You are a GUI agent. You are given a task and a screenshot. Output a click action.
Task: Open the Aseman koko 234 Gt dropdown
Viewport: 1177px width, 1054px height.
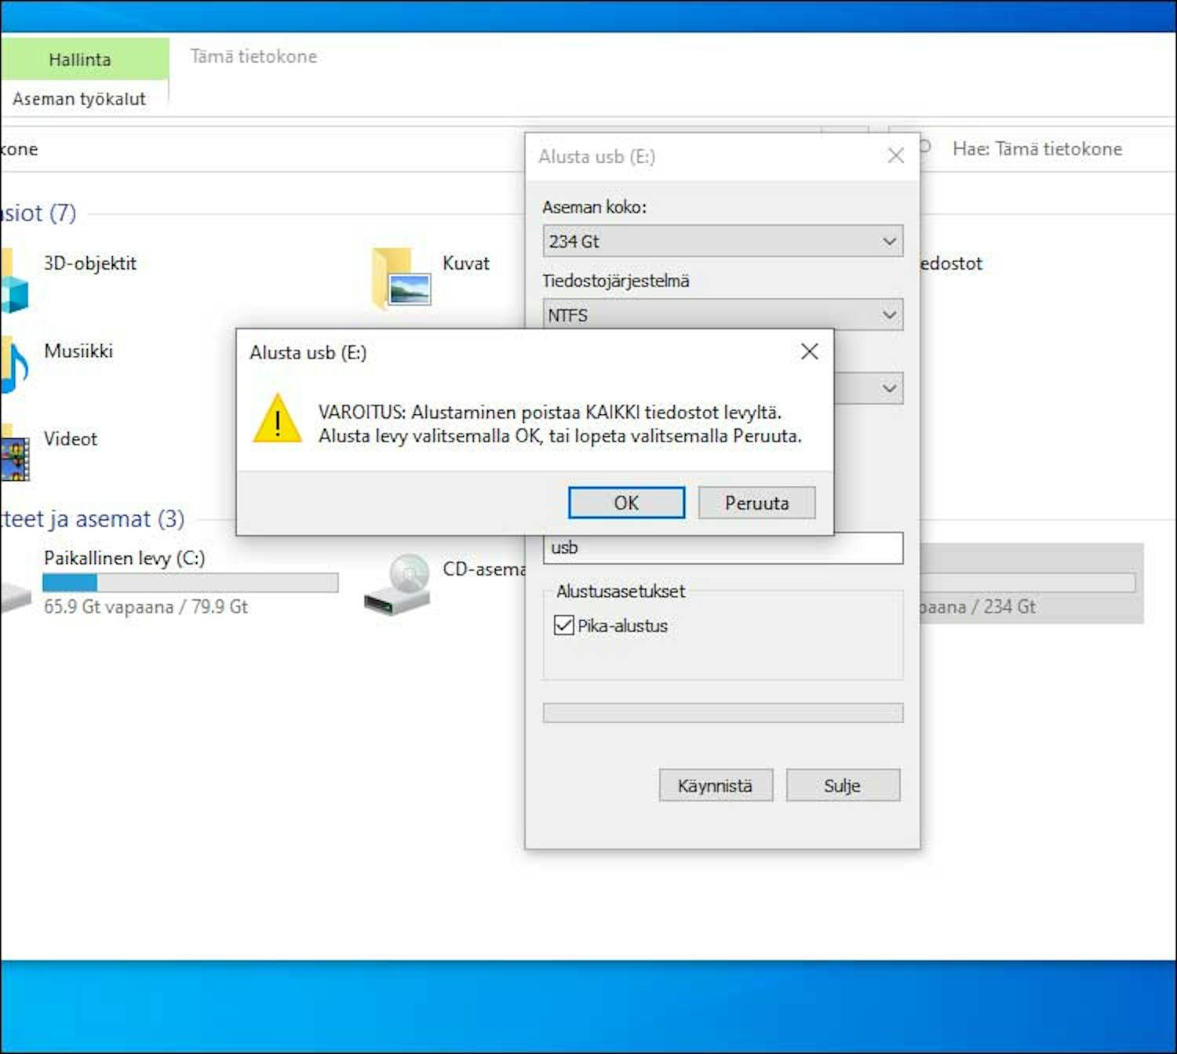click(x=723, y=241)
